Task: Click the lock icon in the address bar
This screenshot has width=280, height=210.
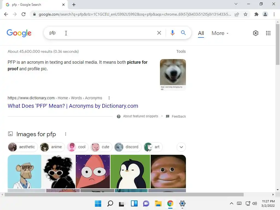Action: coord(34,14)
